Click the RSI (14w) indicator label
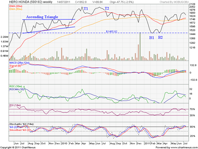This screenshot has height=149, width=198. click(15, 105)
